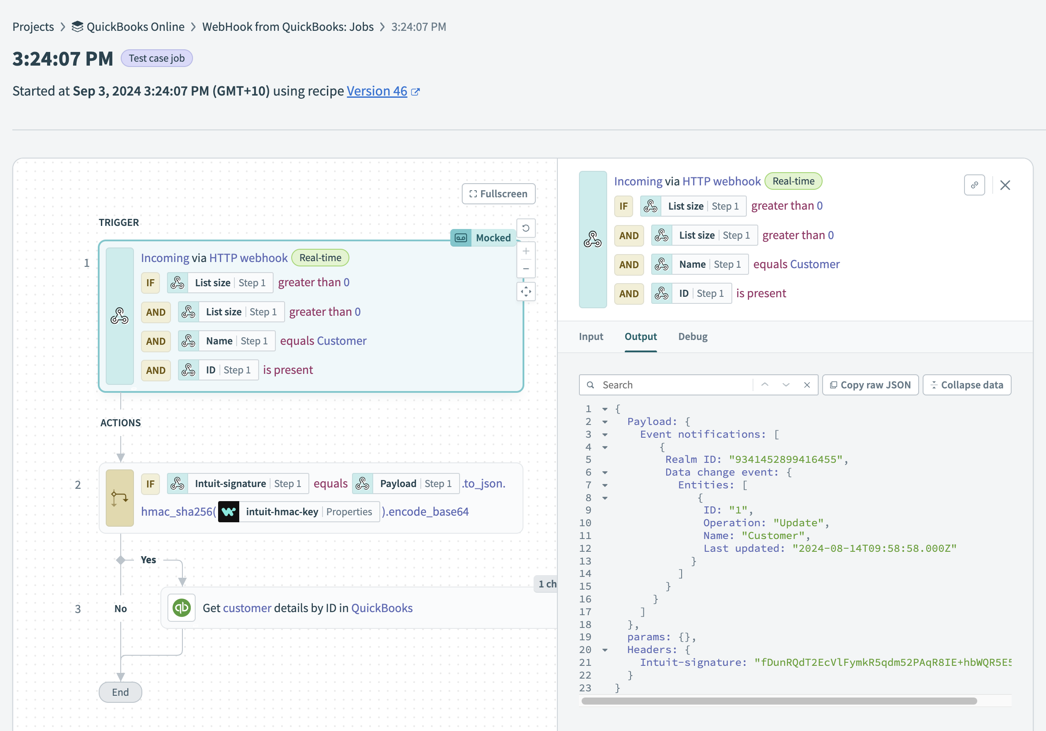
Task: Open WebHook from QuickBooks: Jobs breadcrumb
Action: pyautogui.click(x=288, y=26)
